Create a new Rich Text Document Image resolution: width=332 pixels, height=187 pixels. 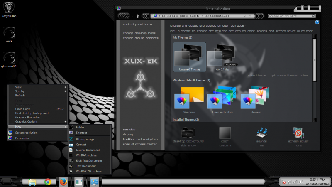click(90, 160)
